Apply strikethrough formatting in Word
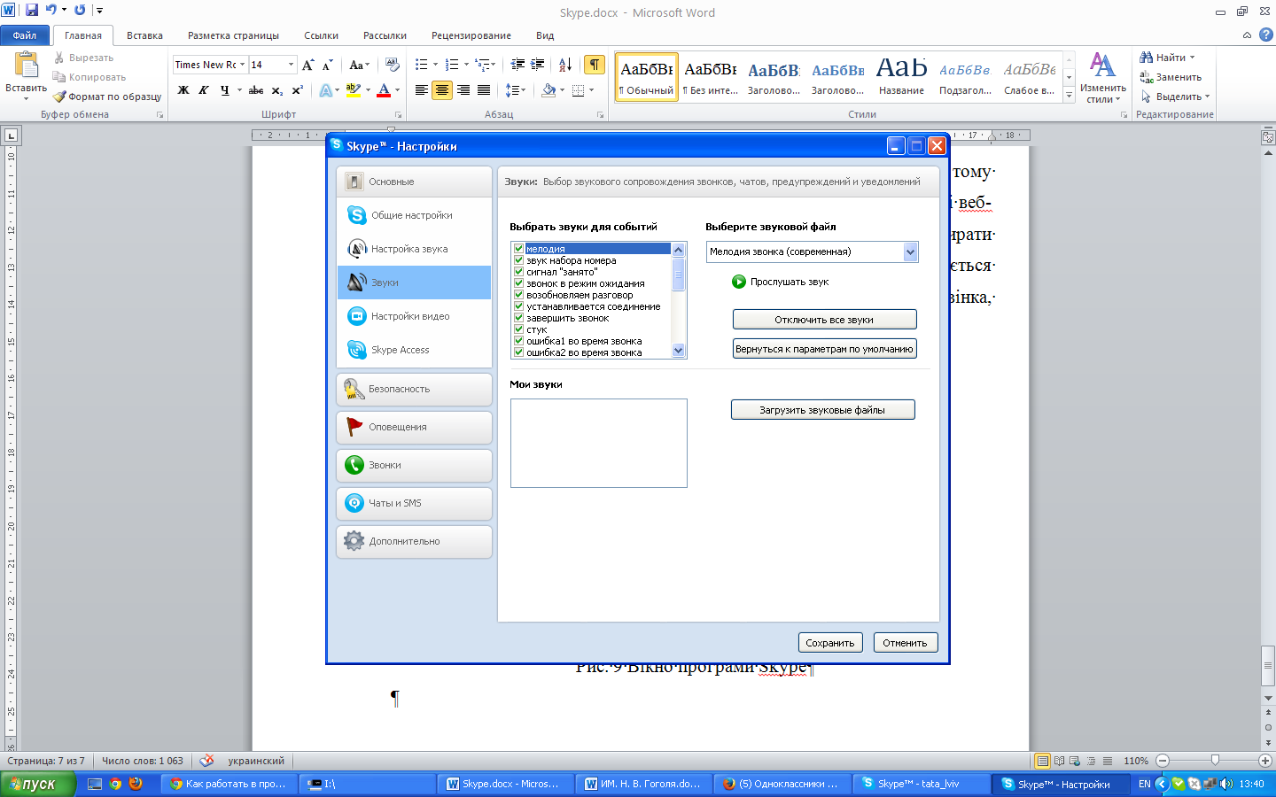Image resolution: width=1276 pixels, height=797 pixels. [x=256, y=90]
